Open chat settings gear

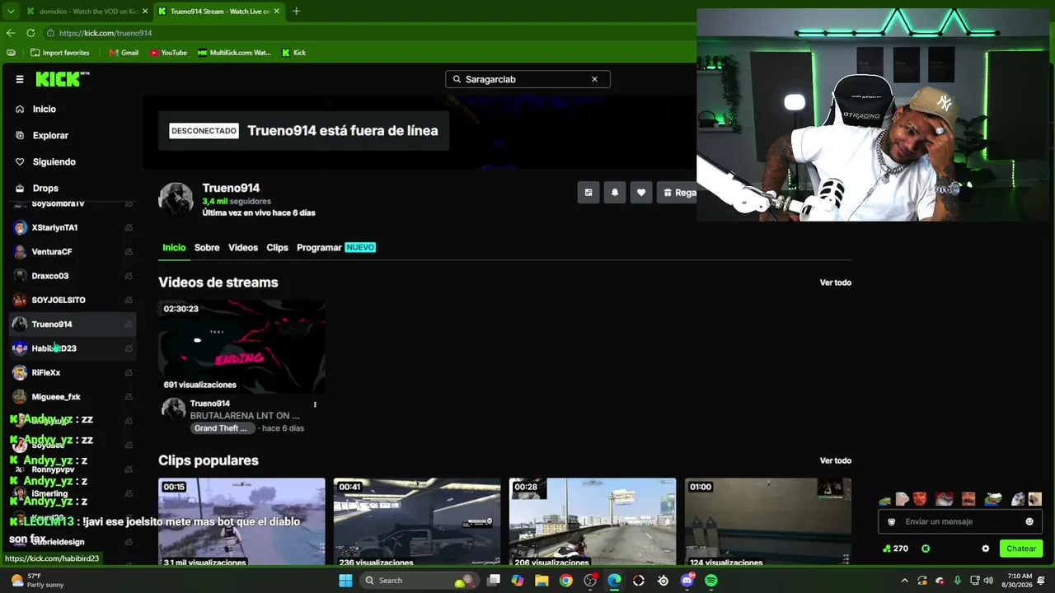coord(985,549)
